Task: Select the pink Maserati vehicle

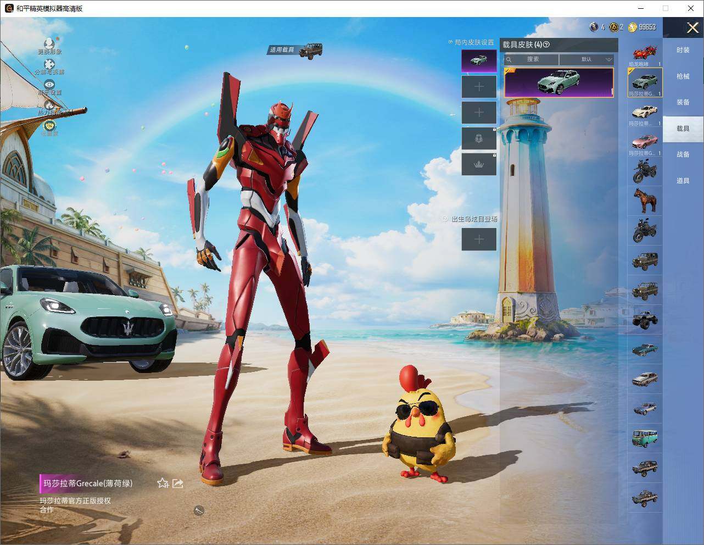Action: click(645, 142)
